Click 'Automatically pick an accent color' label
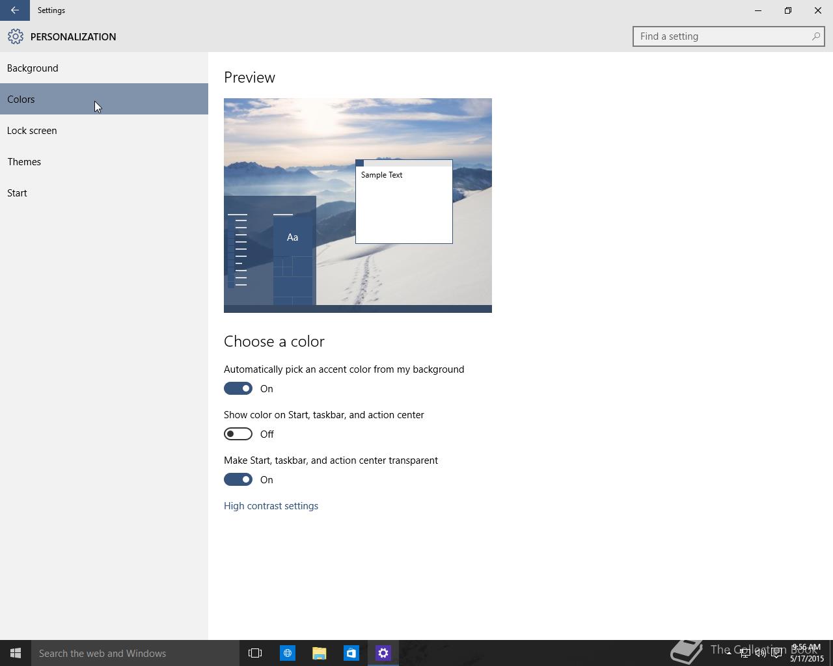 click(344, 369)
